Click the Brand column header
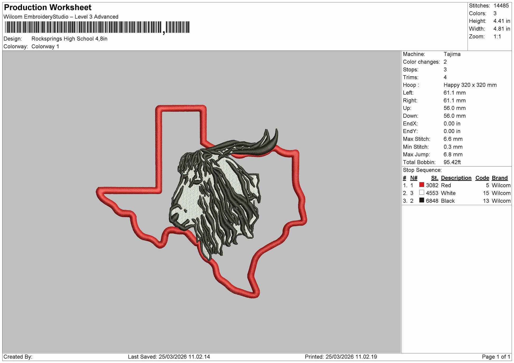Image resolution: width=514 pixels, height=363 pixels. [500, 178]
